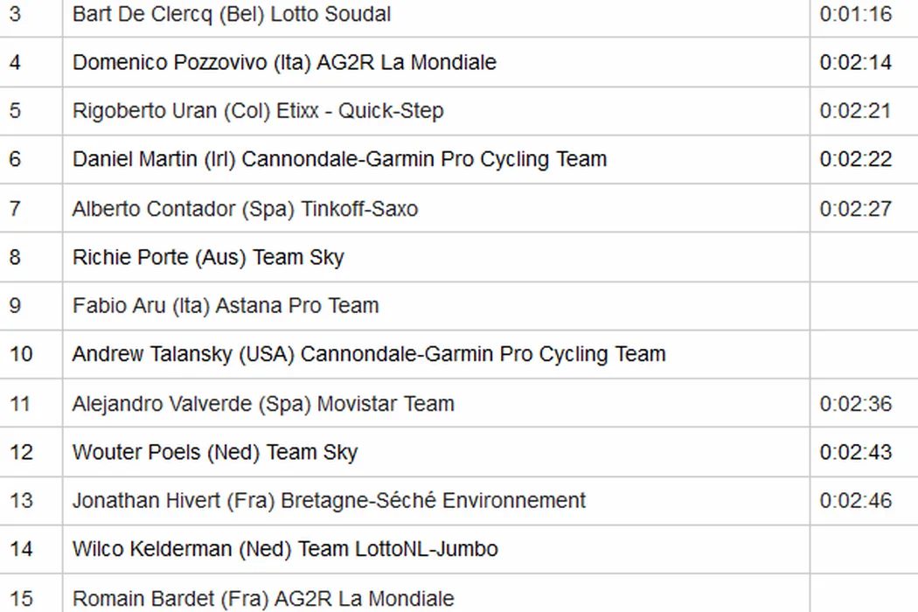Click the 0:02:36 time gap cell
Image resolution: width=918 pixels, height=612 pixels.
pyautogui.click(x=856, y=404)
